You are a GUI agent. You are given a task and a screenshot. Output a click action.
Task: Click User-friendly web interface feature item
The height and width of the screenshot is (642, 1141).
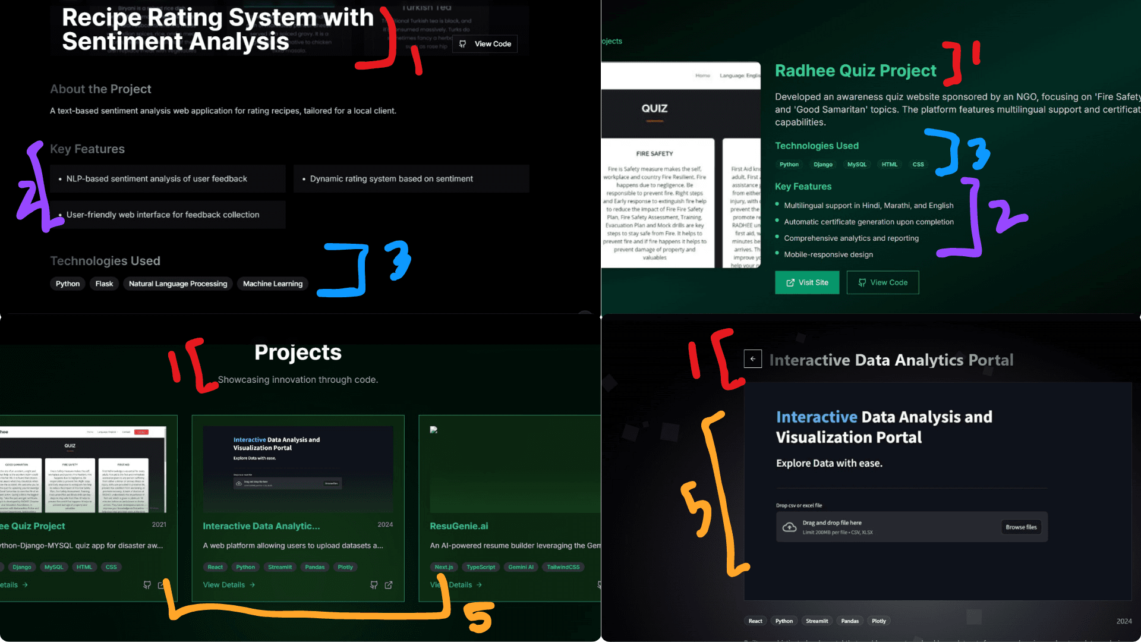(168, 215)
